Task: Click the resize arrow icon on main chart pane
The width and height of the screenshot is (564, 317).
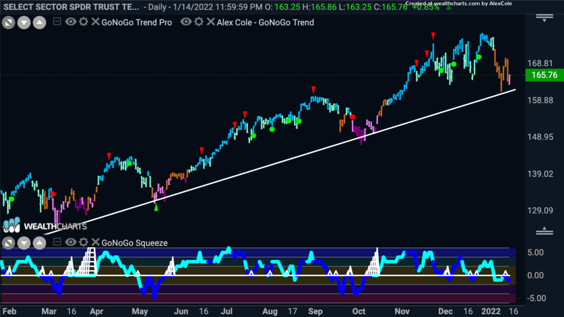Action: (8, 23)
